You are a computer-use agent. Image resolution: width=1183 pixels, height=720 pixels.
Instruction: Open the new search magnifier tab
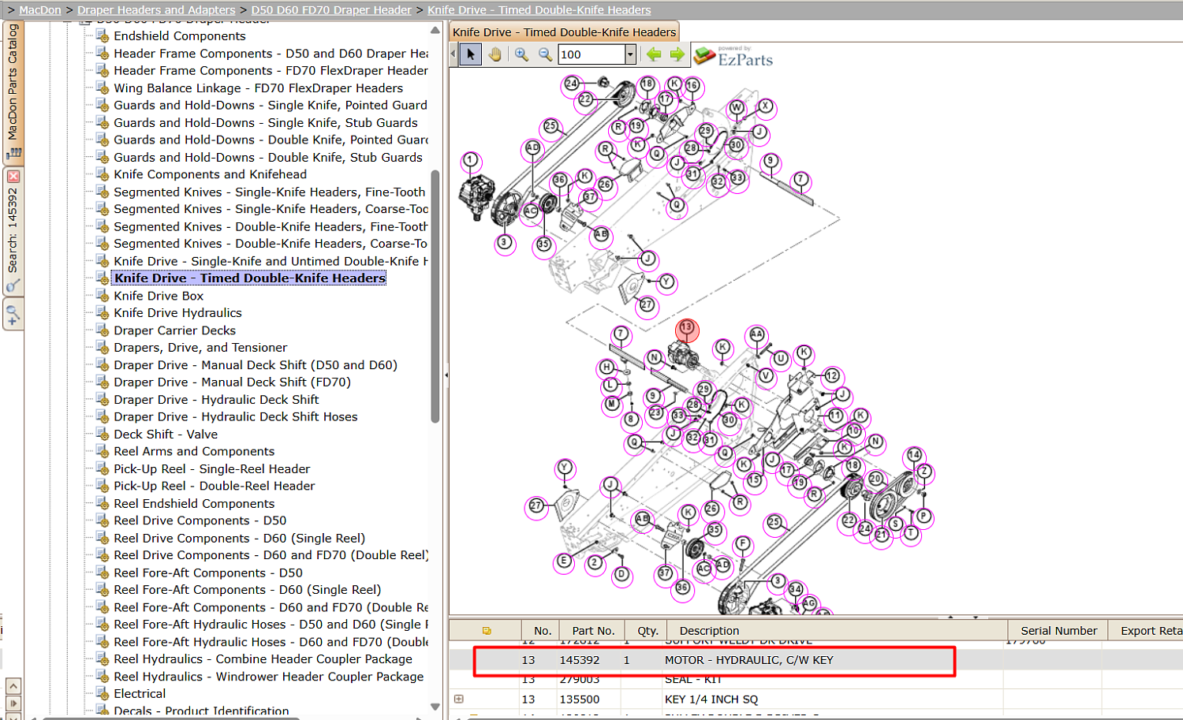[x=13, y=316]
